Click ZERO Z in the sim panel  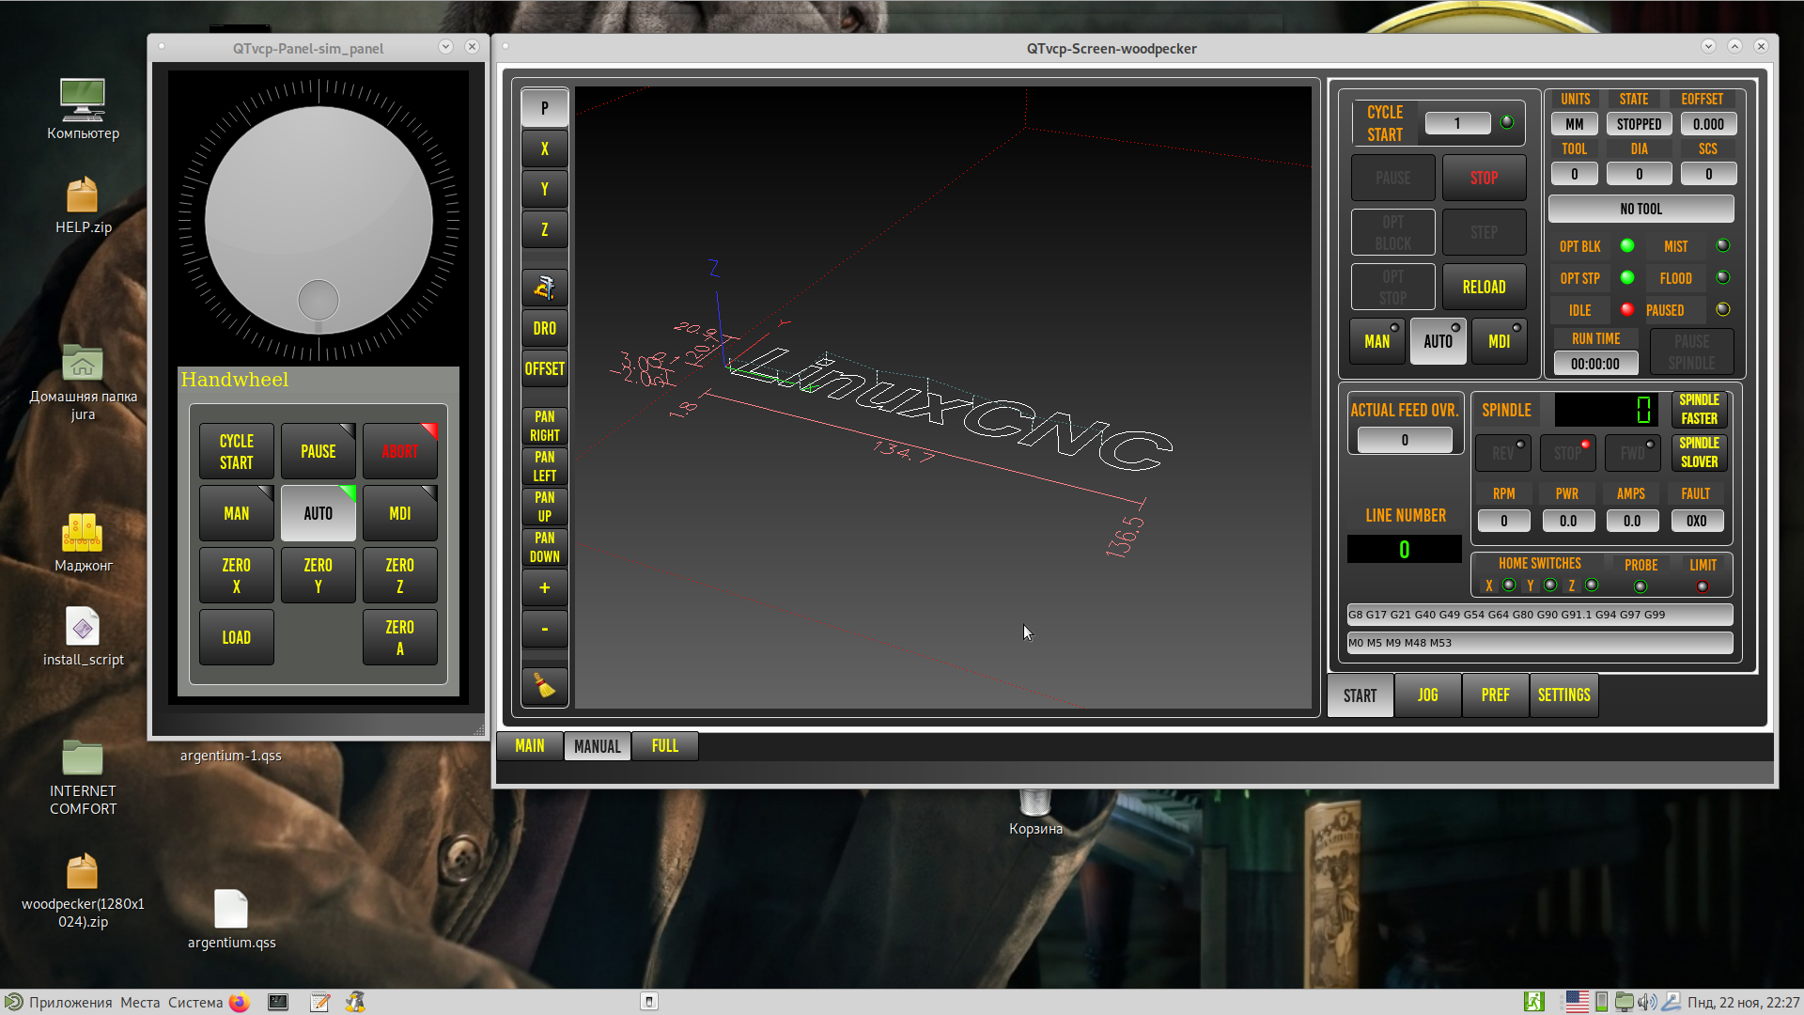(x=399, y=575)
